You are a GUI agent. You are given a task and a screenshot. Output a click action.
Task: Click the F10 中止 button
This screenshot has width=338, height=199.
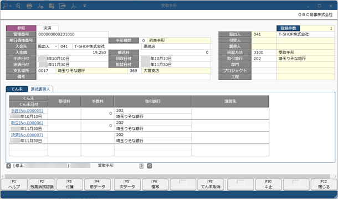(x=268, y=185)
